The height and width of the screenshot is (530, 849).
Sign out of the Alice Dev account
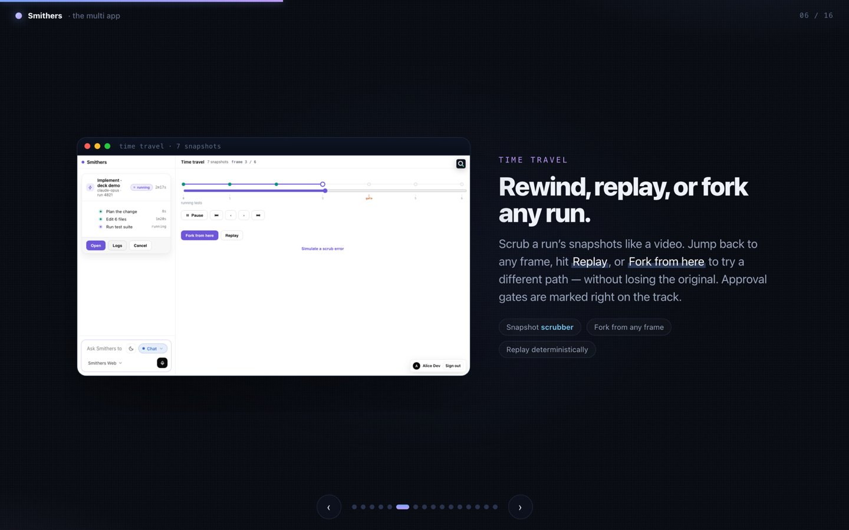point(453,366)
